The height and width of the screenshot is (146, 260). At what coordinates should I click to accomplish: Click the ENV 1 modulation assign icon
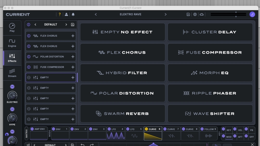pyautogui.click(x=53, y=129)
